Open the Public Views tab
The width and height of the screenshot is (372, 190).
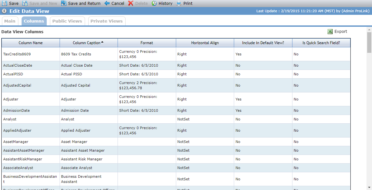67,21
